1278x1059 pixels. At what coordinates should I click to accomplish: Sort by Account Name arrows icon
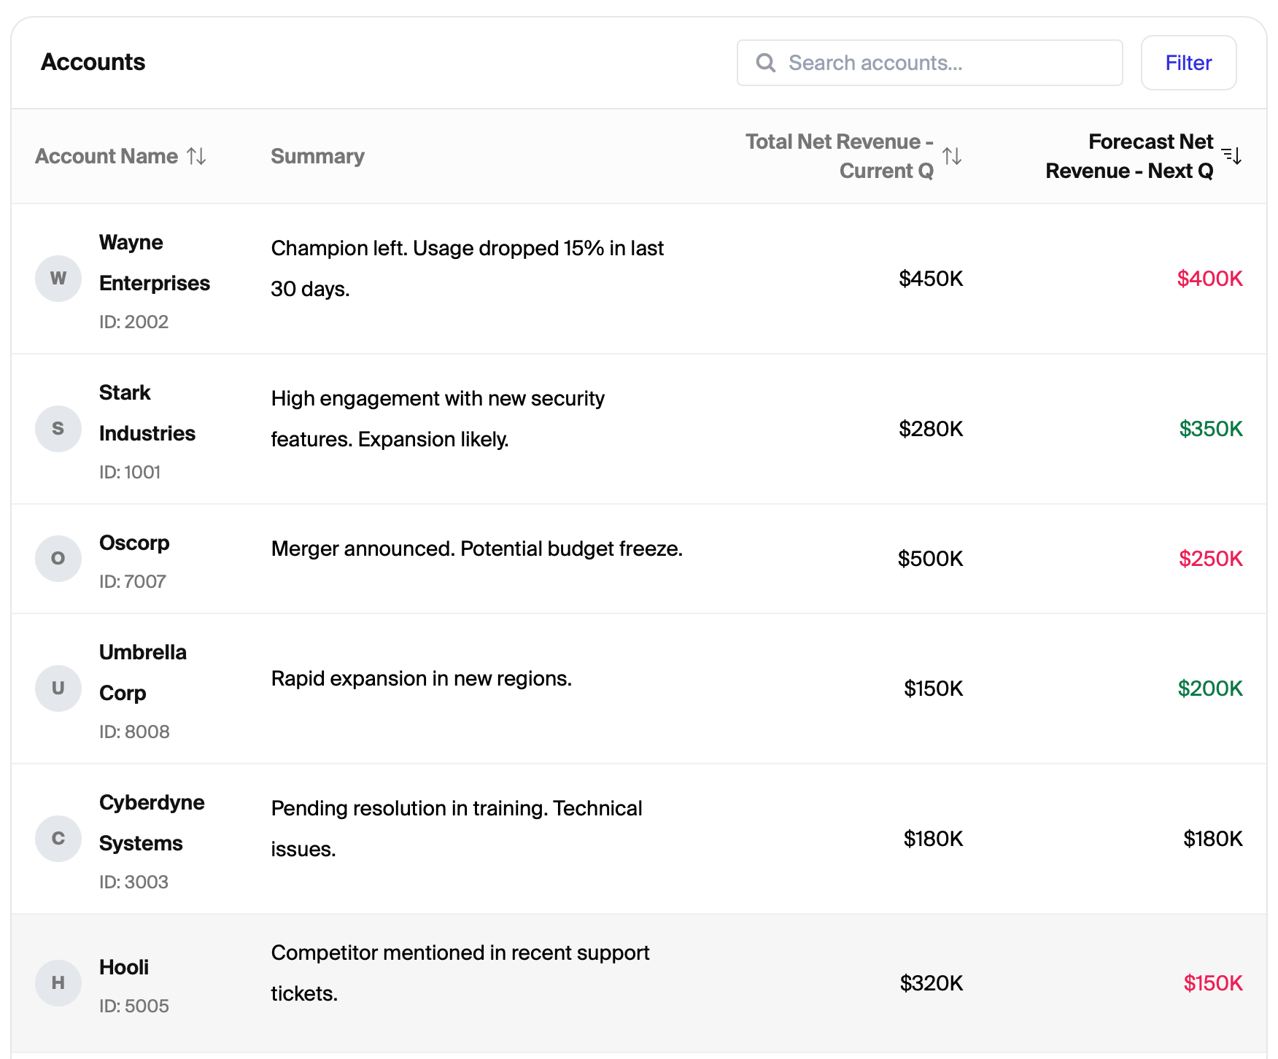[x=196, y=156]
